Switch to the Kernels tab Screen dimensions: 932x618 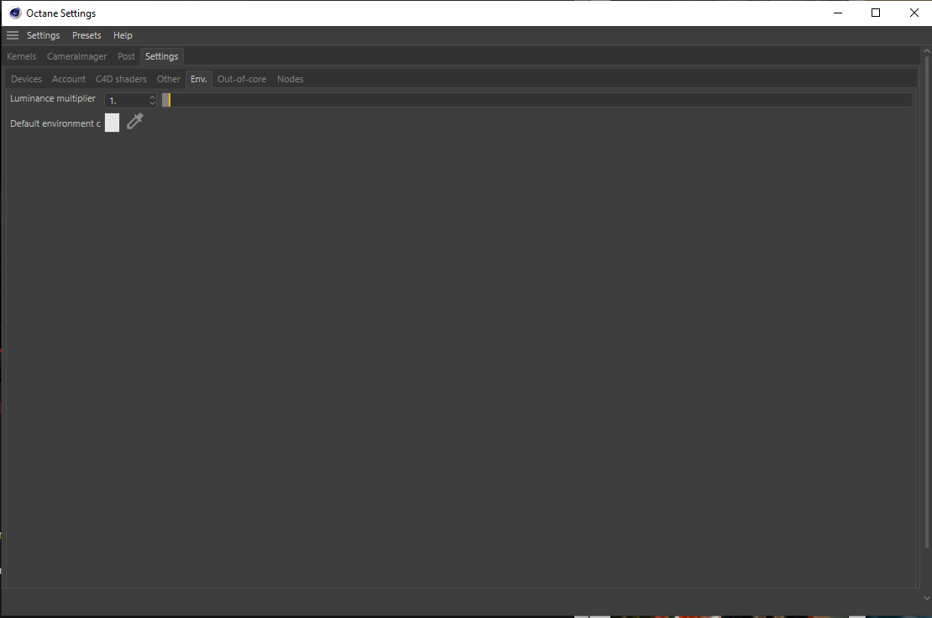point(21,56)
